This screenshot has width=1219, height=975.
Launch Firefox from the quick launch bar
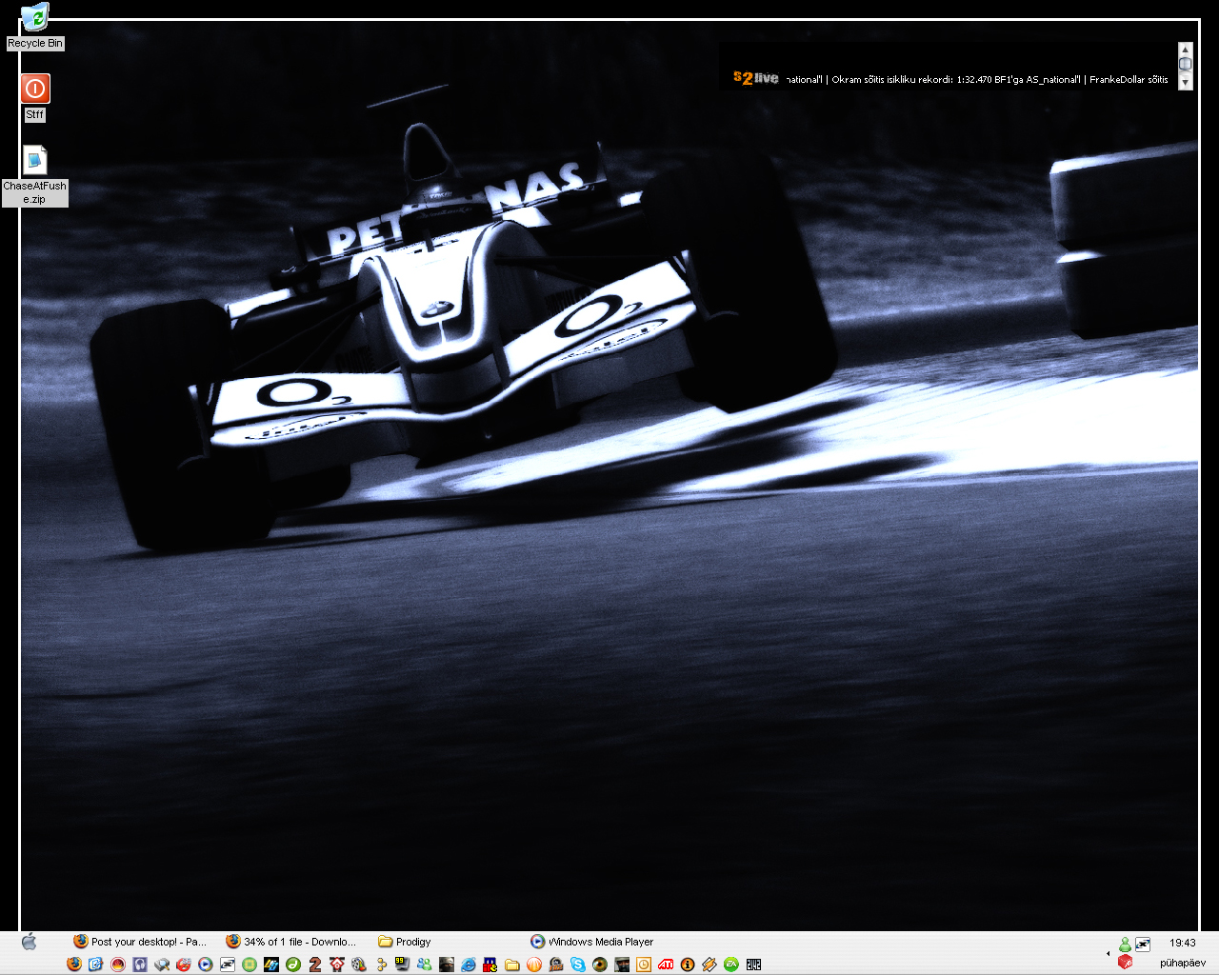pyautogui.click(x=74, y=965)
